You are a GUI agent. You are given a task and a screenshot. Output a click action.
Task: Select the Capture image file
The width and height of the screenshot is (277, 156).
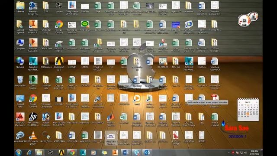[202, 63]
